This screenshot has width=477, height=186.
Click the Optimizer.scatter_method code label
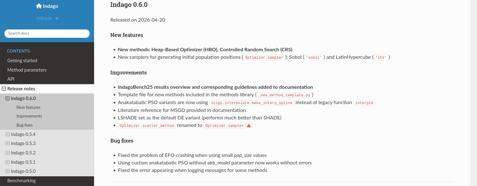147,126
